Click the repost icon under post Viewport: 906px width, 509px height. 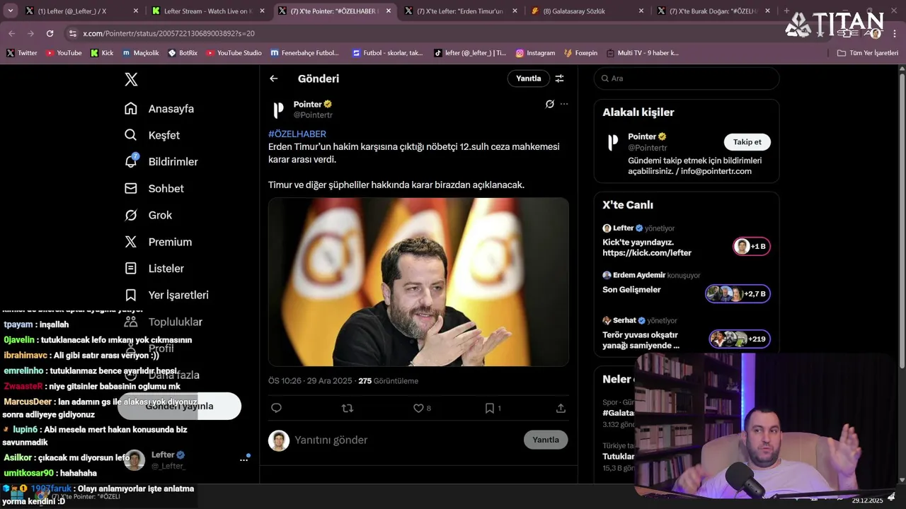click(x=348, y=408)
